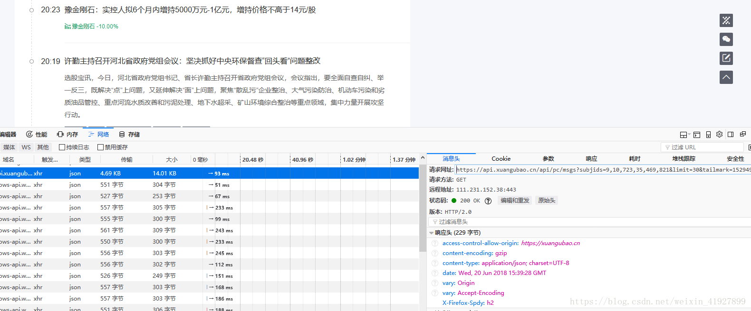Click help icon beside vary: Origin header
Image resolution: width=751 pixels, height=311 pixels.
[x=435, y=283]
